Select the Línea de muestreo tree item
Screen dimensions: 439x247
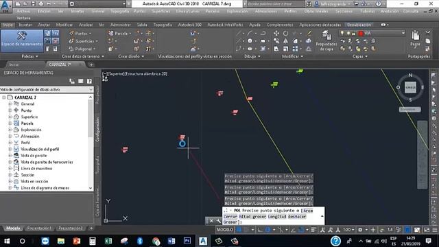pos(36,168)
